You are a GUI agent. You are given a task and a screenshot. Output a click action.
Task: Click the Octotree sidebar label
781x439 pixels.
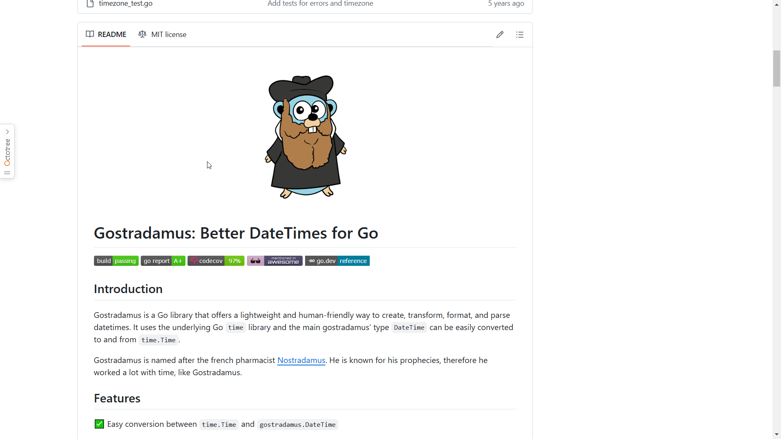coord(7,152)
